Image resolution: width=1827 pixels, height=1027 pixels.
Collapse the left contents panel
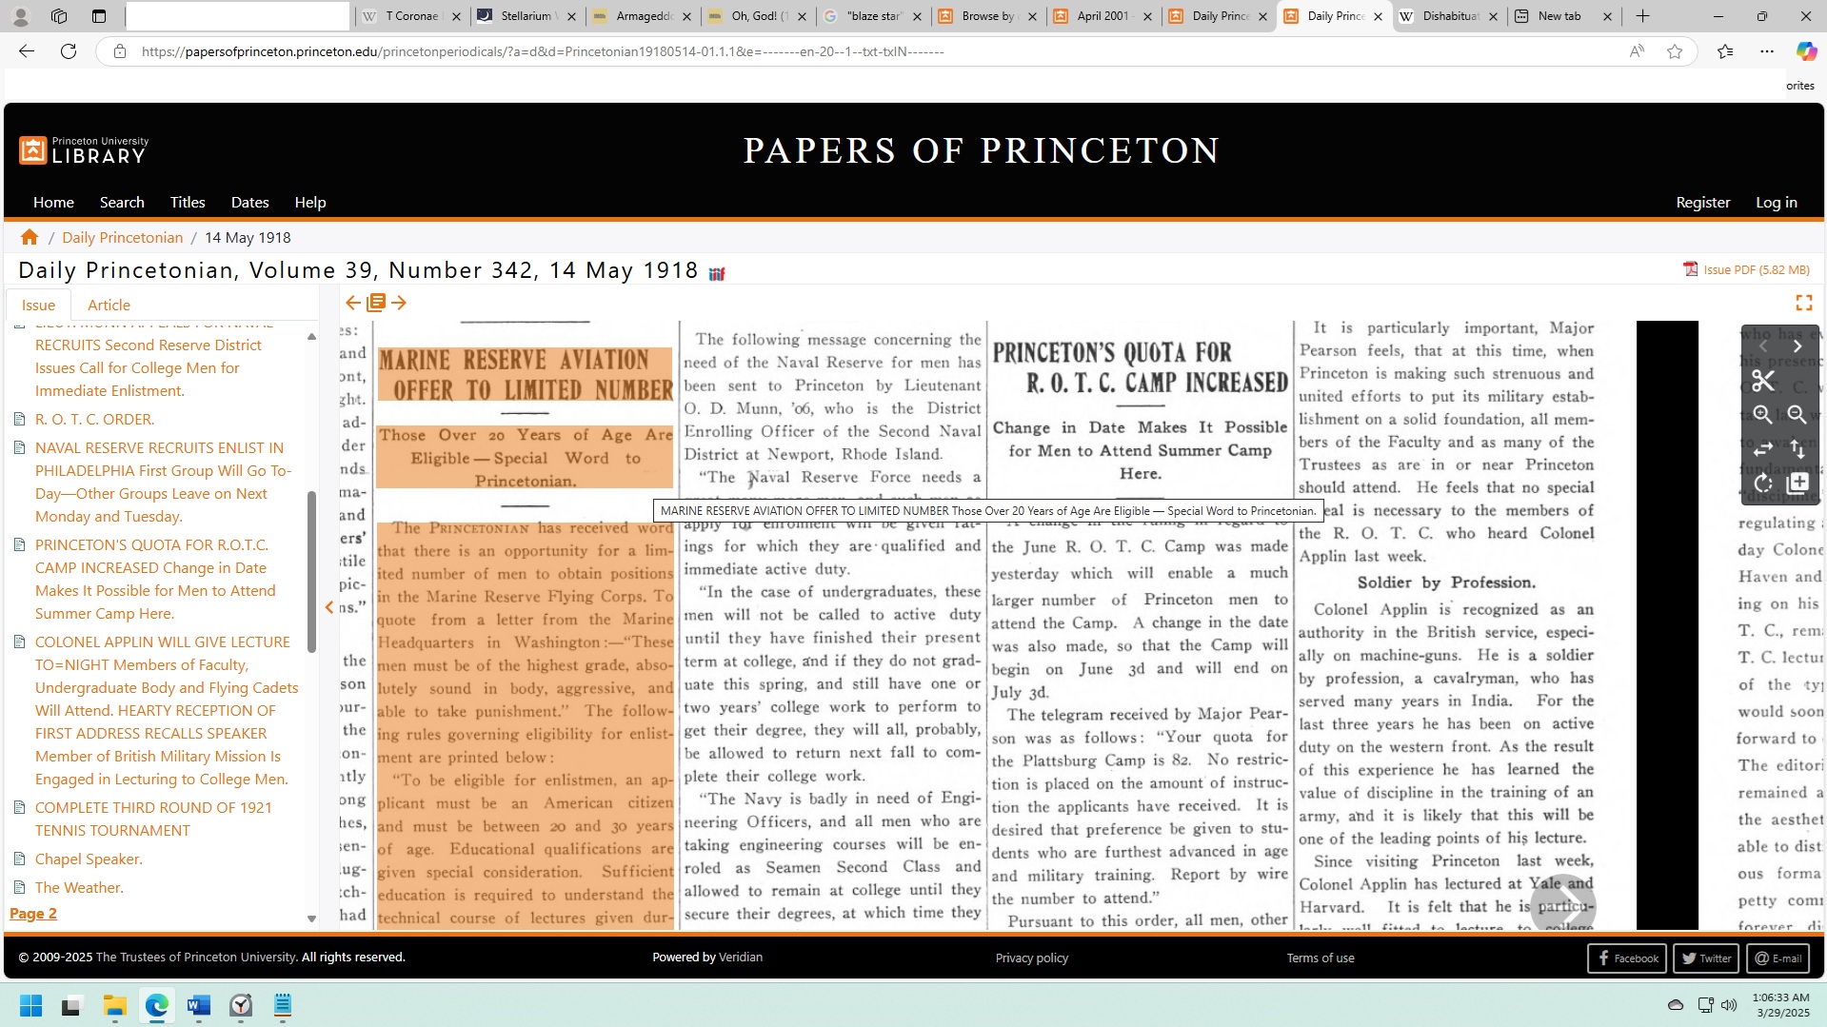(x=329, y=607)
